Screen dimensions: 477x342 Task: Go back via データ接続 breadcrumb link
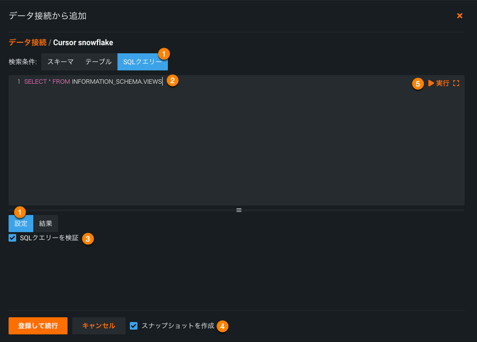[x=28, y=42]
